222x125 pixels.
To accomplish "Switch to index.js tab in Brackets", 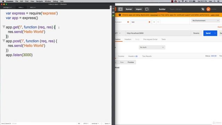I will pos(21,7).
